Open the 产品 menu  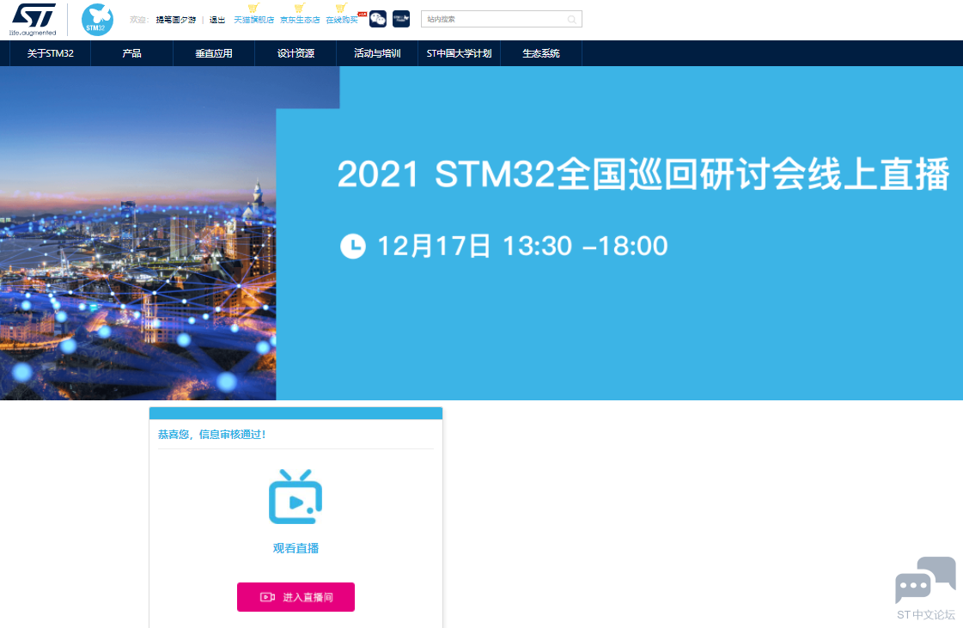pyautogui.click(x=132, y=53)
